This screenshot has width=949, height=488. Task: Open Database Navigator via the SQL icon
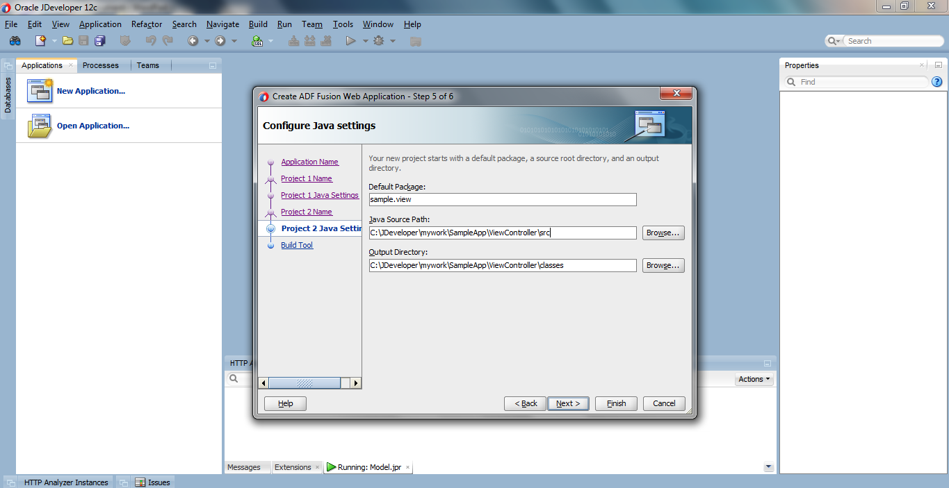tap(257, 41)
